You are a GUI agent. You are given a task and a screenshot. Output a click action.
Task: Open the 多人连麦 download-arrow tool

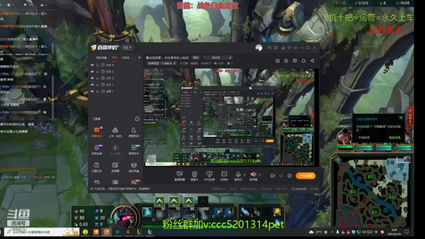(x=115, y=149)
